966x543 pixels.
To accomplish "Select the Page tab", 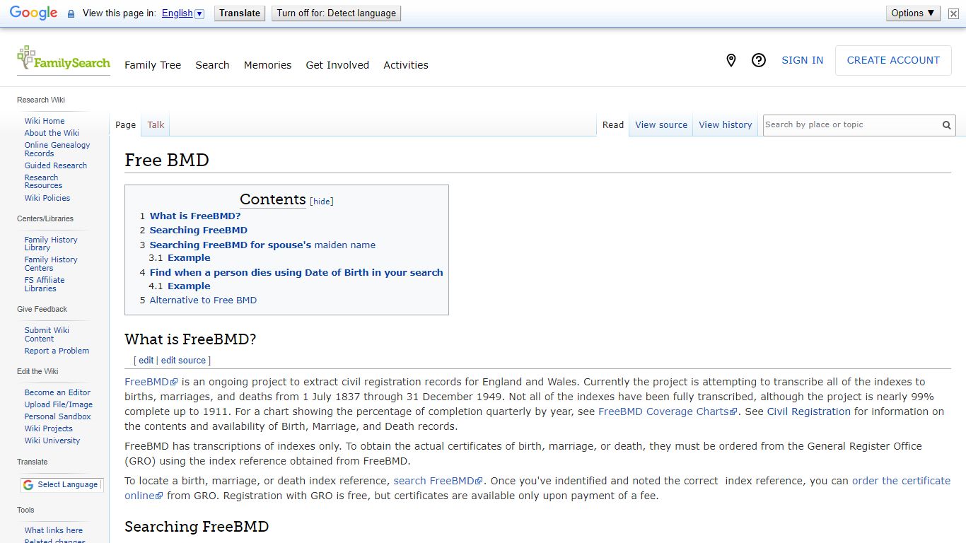I will coord(125,125).
